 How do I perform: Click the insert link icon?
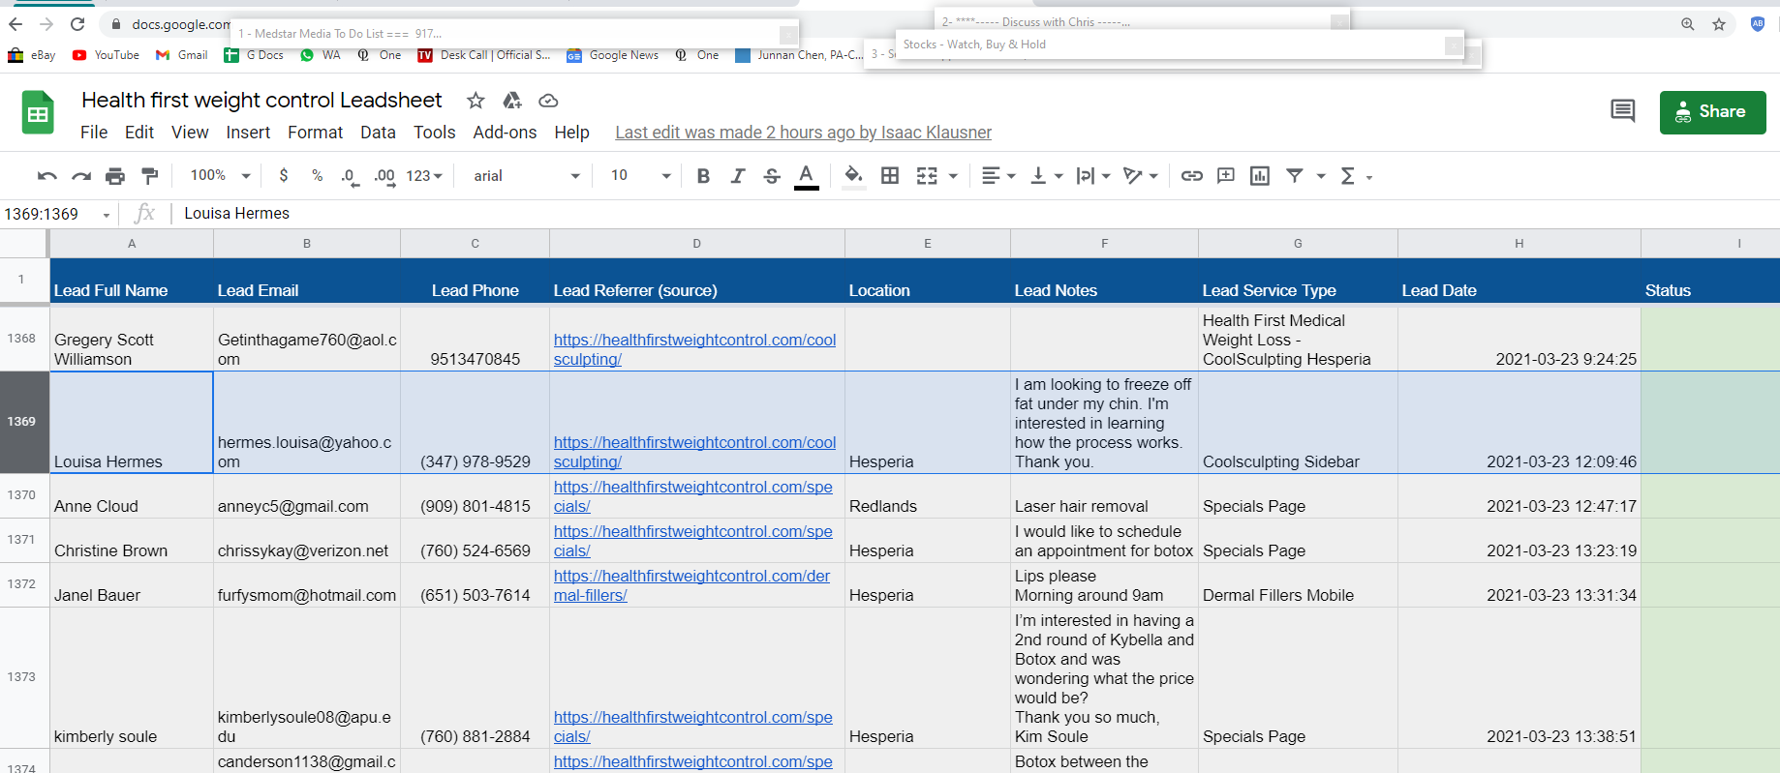coord(1192,176)
